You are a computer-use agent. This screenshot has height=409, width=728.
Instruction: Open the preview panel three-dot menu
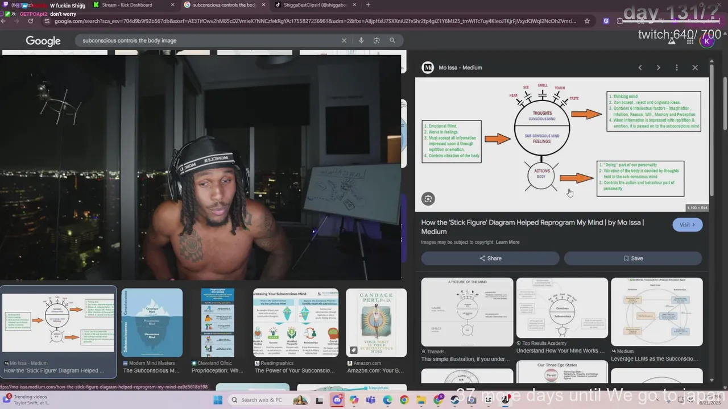[x=676, y=68]
